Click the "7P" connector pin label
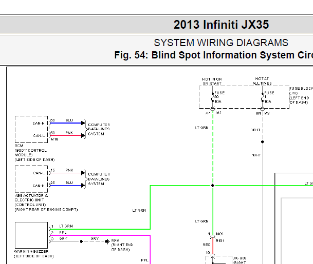Viewport: 313px width, 264px height. click(x=208, y=113)
